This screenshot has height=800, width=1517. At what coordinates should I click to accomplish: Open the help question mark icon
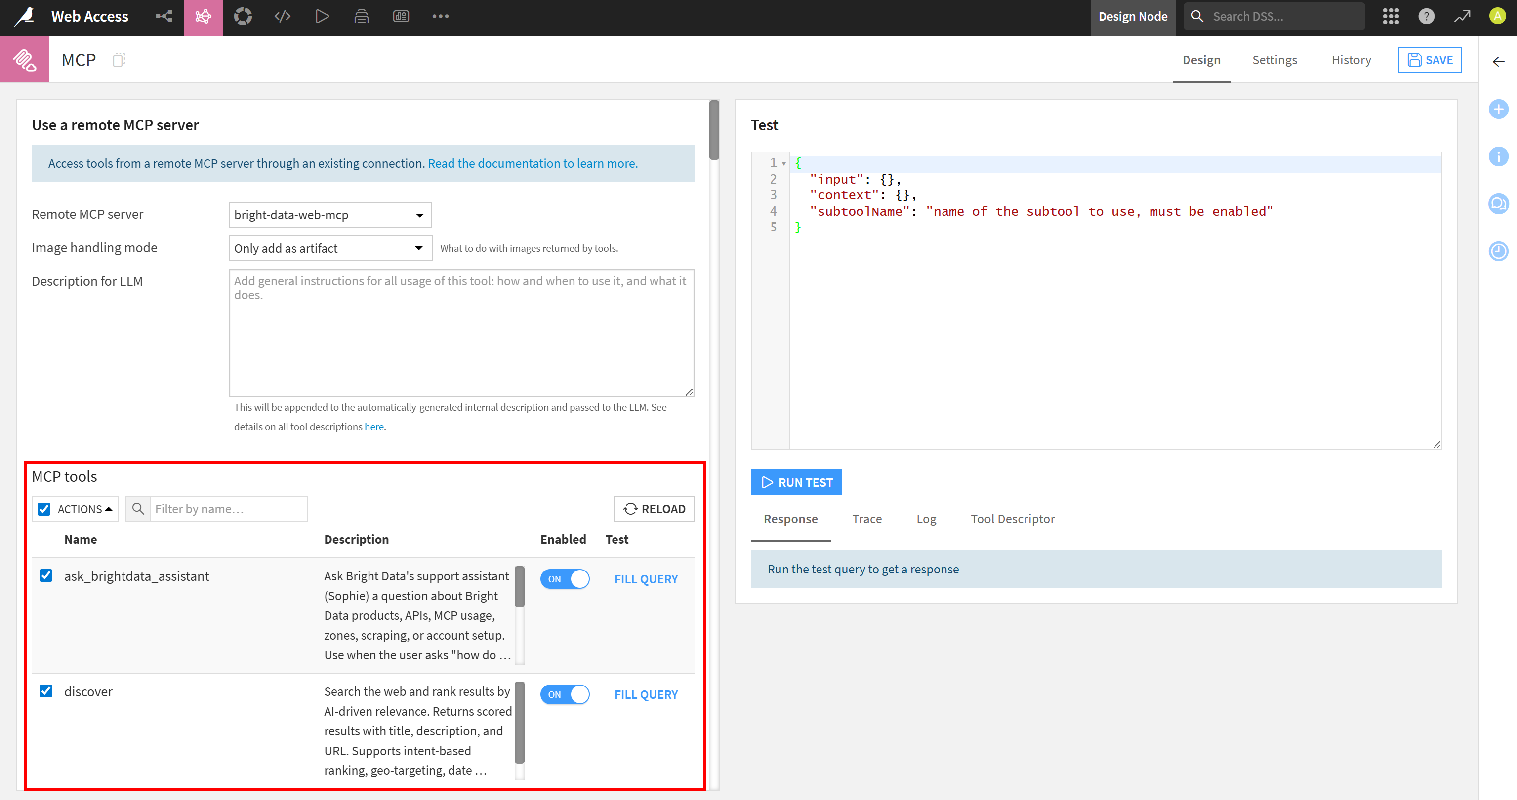point(1426,16)
